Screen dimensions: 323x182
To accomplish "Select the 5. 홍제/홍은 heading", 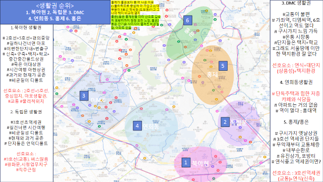I will point(296,122).
